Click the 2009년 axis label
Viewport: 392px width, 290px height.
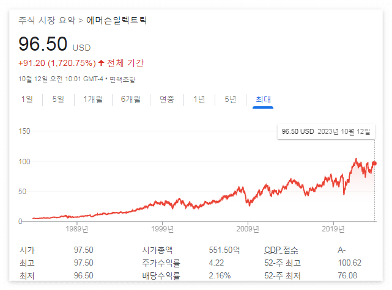(x=248, y=228)
